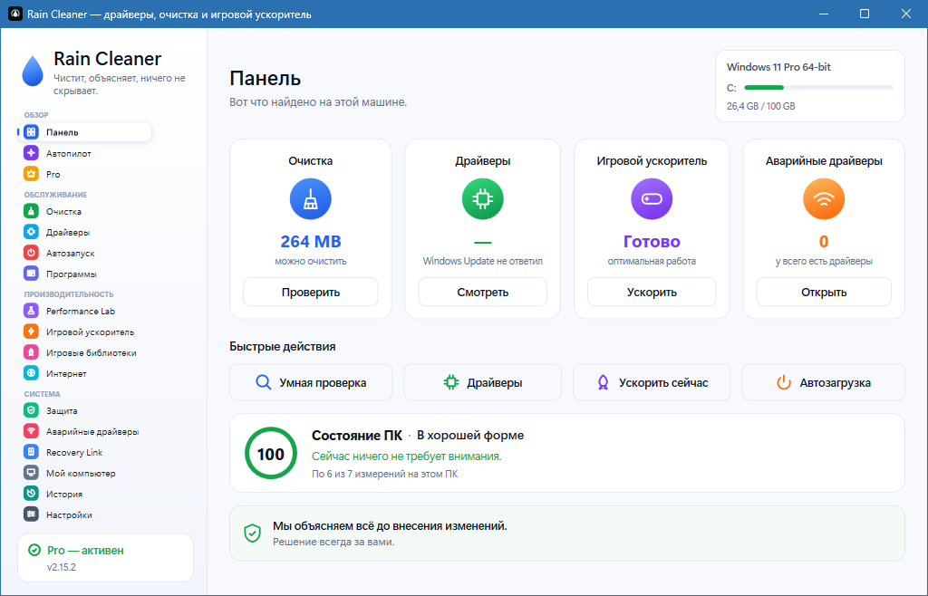Click the green chip circle in Драйверы card
Image resolution: width=928 pixels, height=596 pixels.
point(483,199)
